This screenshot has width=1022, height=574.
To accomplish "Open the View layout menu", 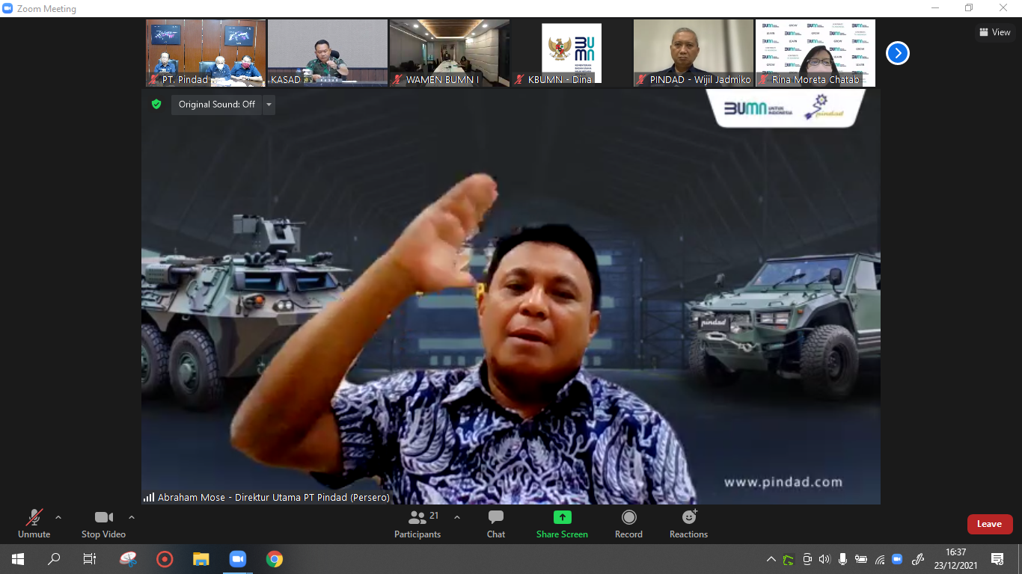I will [994, 32].
